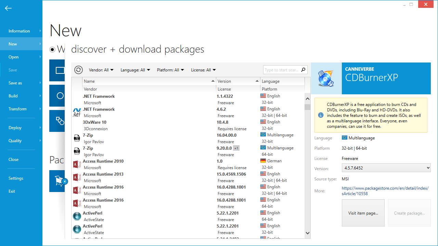Select the radio button beside New heading
The image size is (438, 246).
pos(52,50)
